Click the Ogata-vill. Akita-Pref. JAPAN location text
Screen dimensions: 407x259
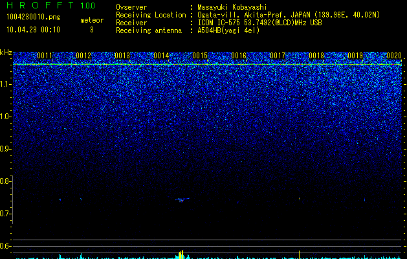pyautogui.click(x=289, y=15)
